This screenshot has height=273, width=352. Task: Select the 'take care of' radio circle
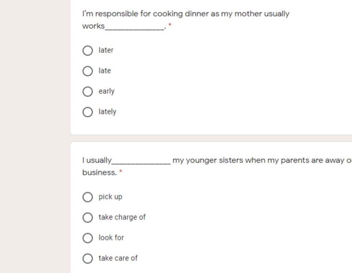tap(88, 259)
